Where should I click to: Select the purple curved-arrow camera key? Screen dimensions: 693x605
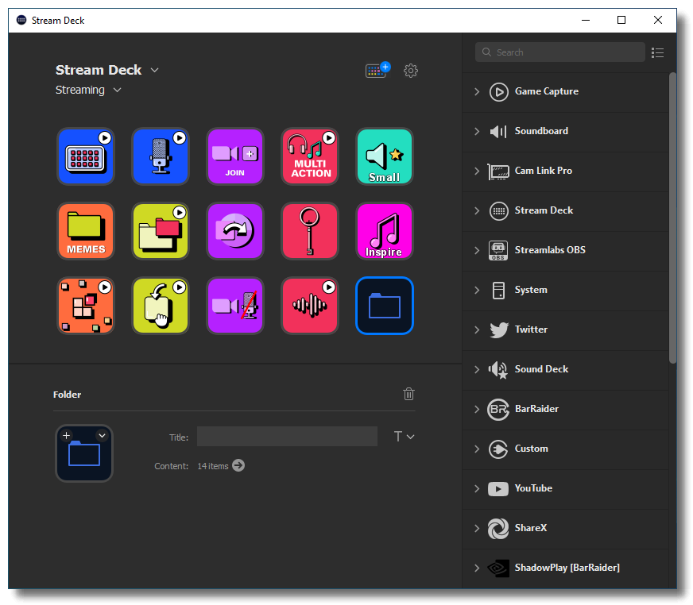point(235,231)
